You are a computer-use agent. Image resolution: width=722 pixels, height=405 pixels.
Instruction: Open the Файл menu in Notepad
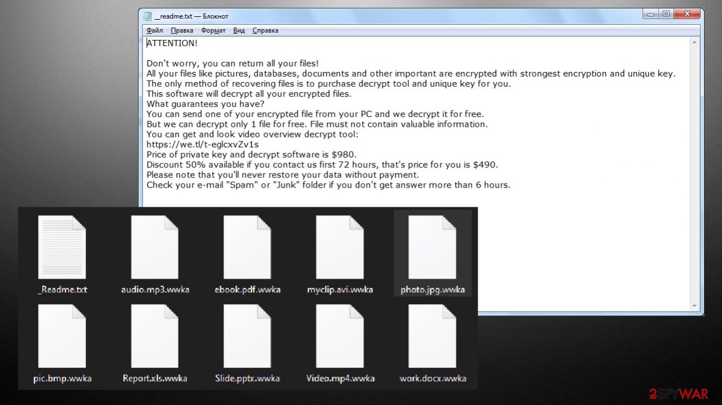155,30
